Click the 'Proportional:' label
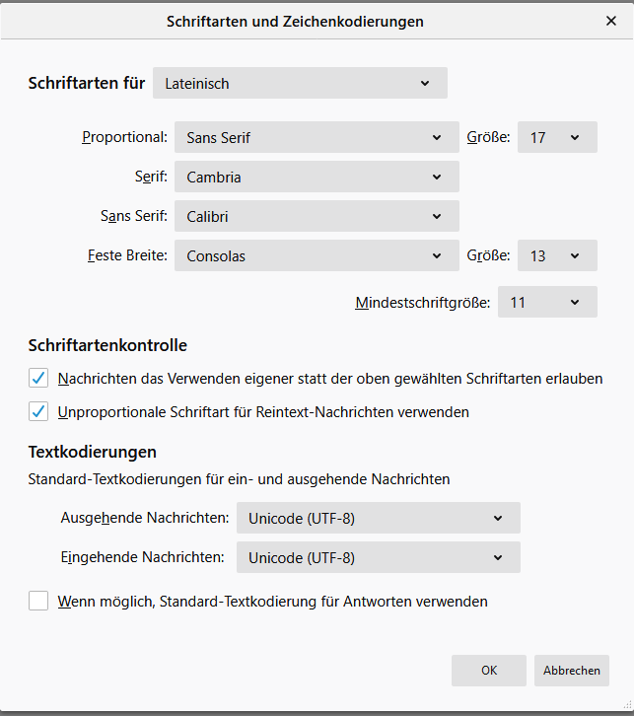 [124, 138]
